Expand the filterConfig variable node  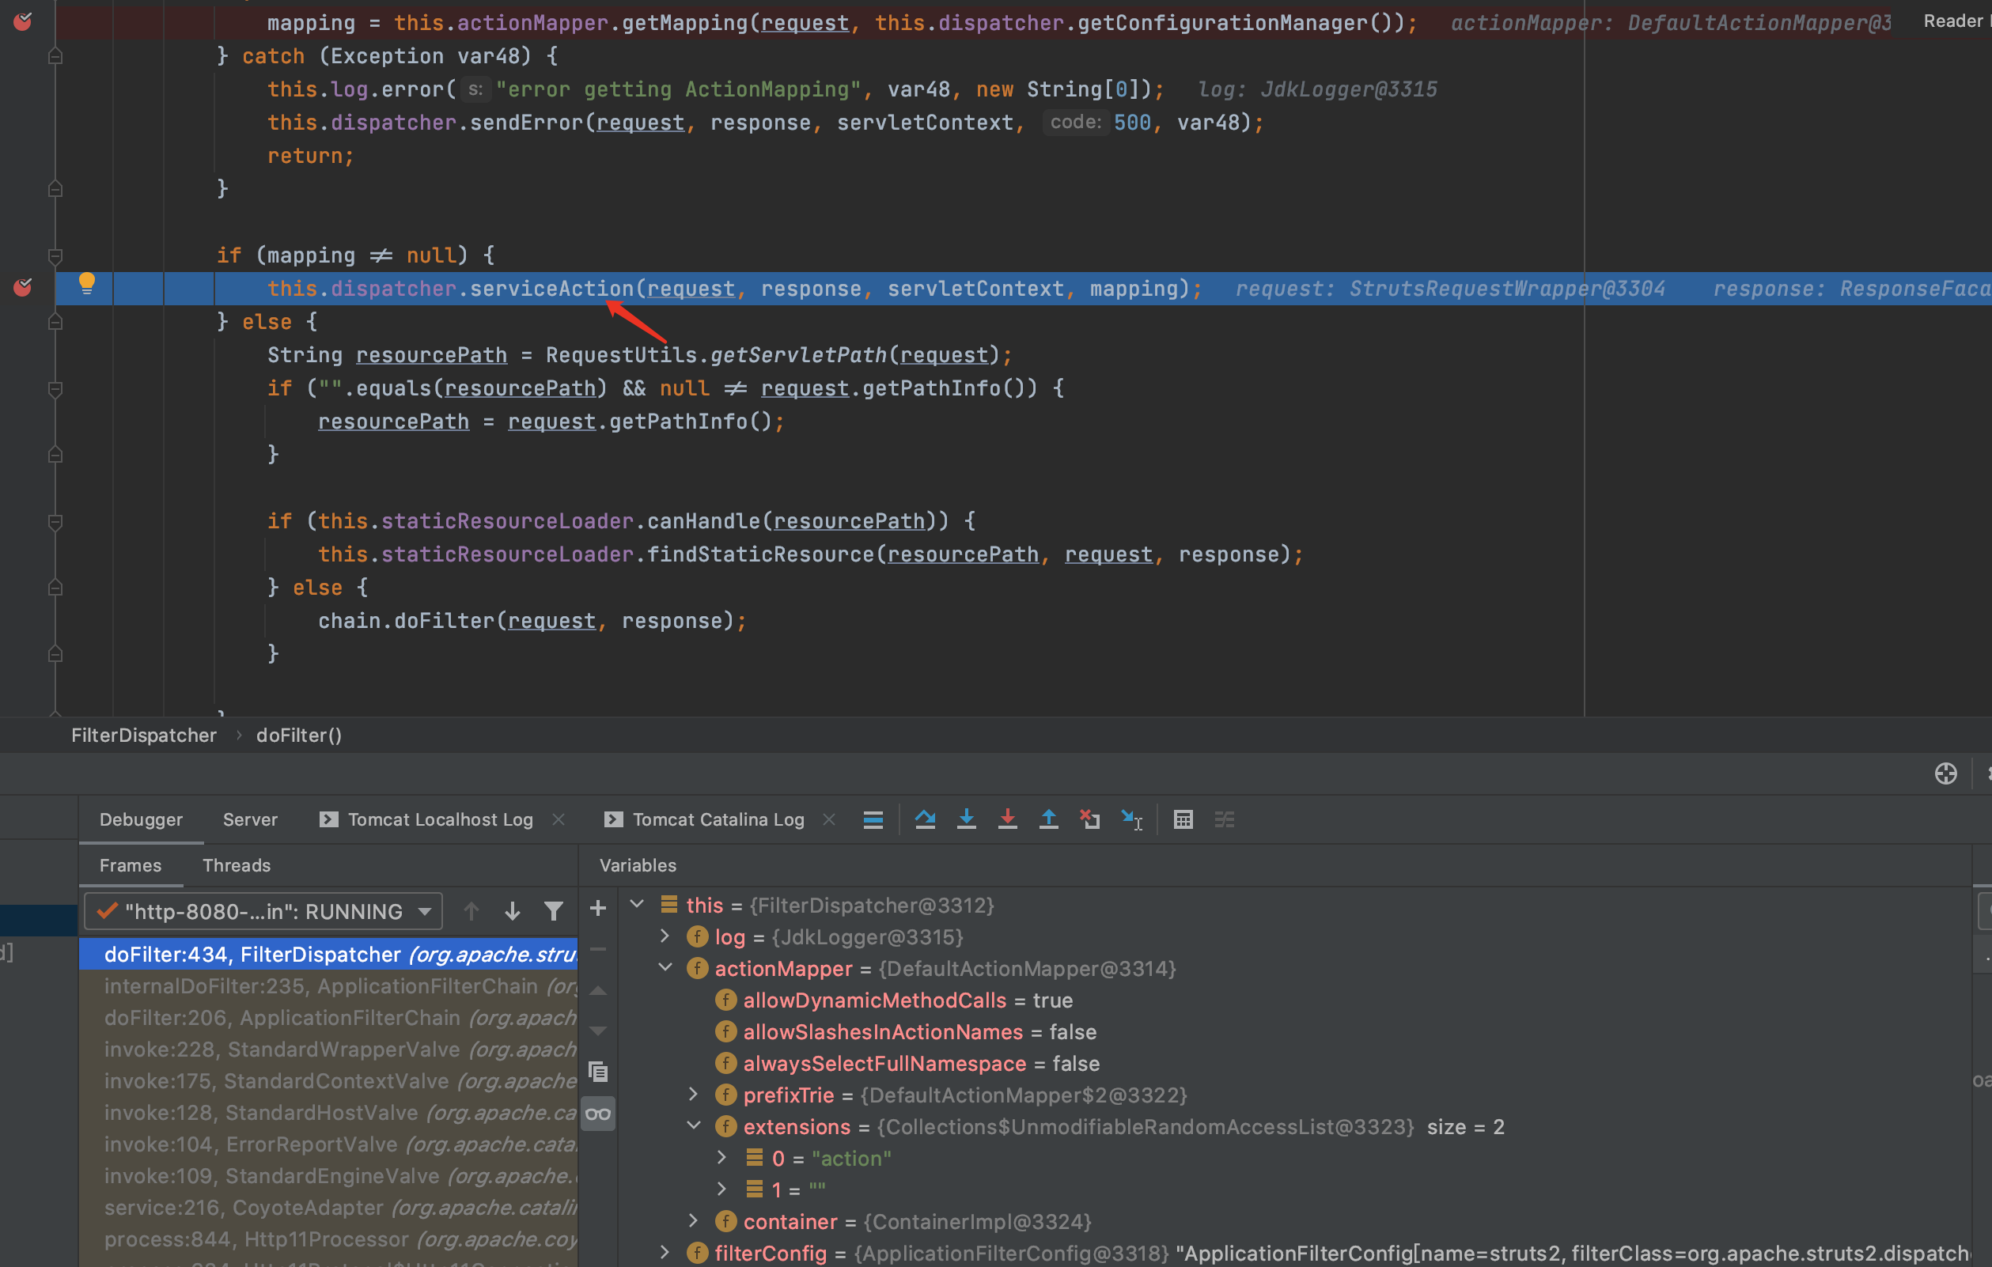point(665,1252)
